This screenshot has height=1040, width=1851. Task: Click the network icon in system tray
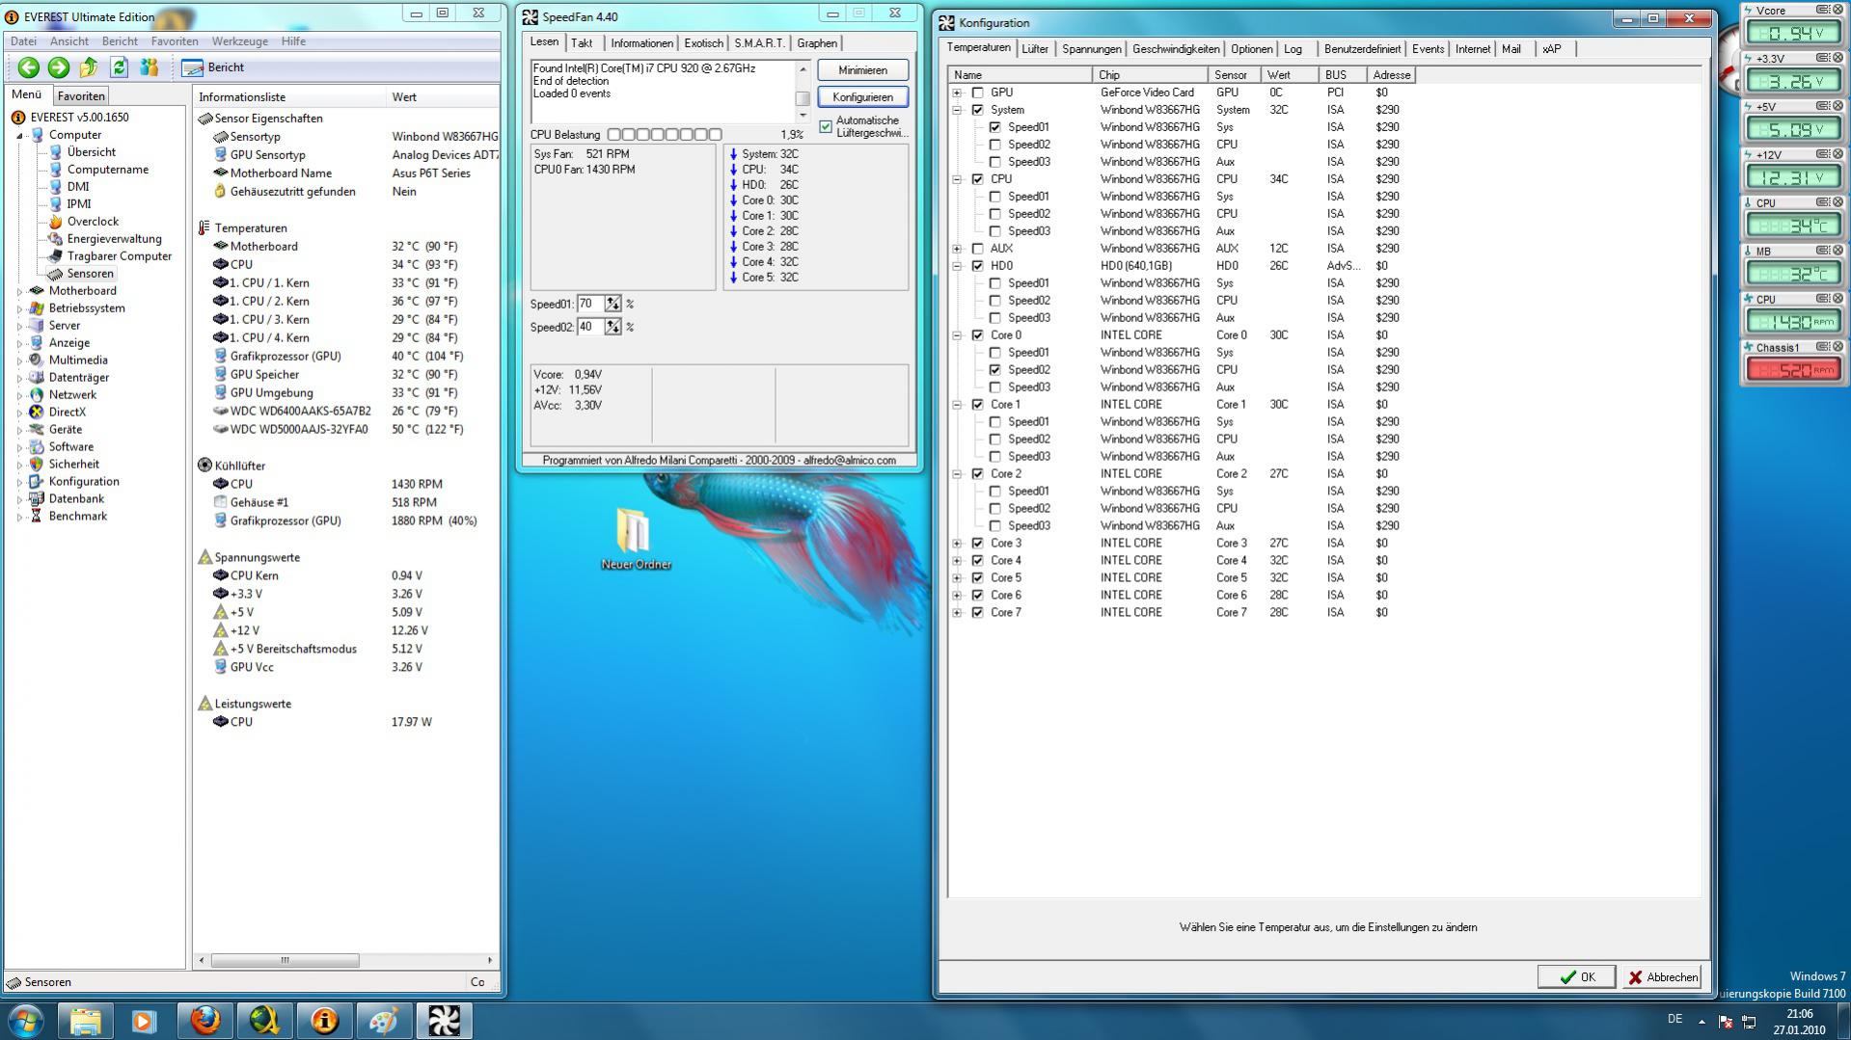pyautogui.click(x=1749, y=1021)
